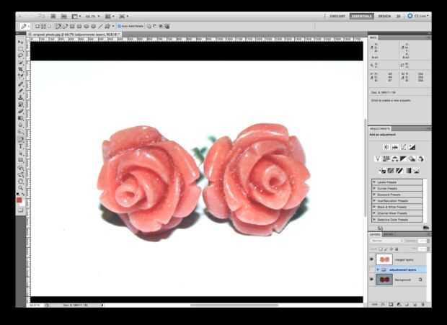Add a Curves adjustment
447x325 pixels.
coord(404,147)
